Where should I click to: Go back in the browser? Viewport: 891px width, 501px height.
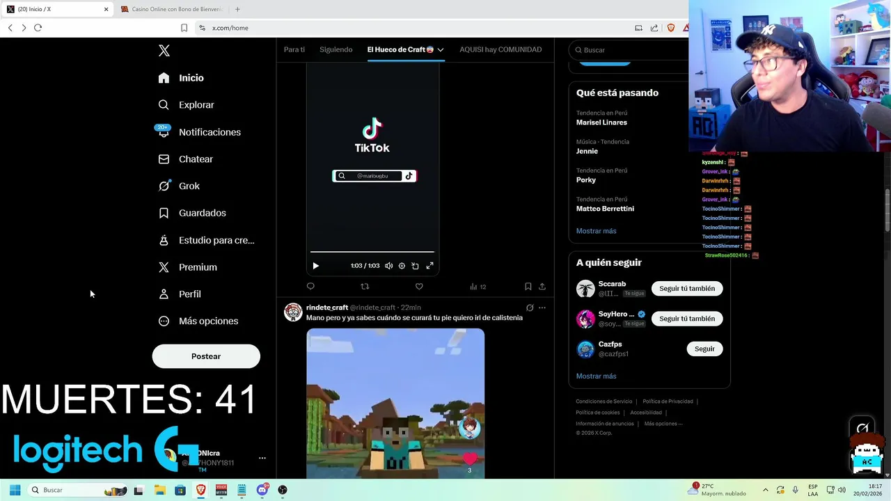[x=10, y=28]
